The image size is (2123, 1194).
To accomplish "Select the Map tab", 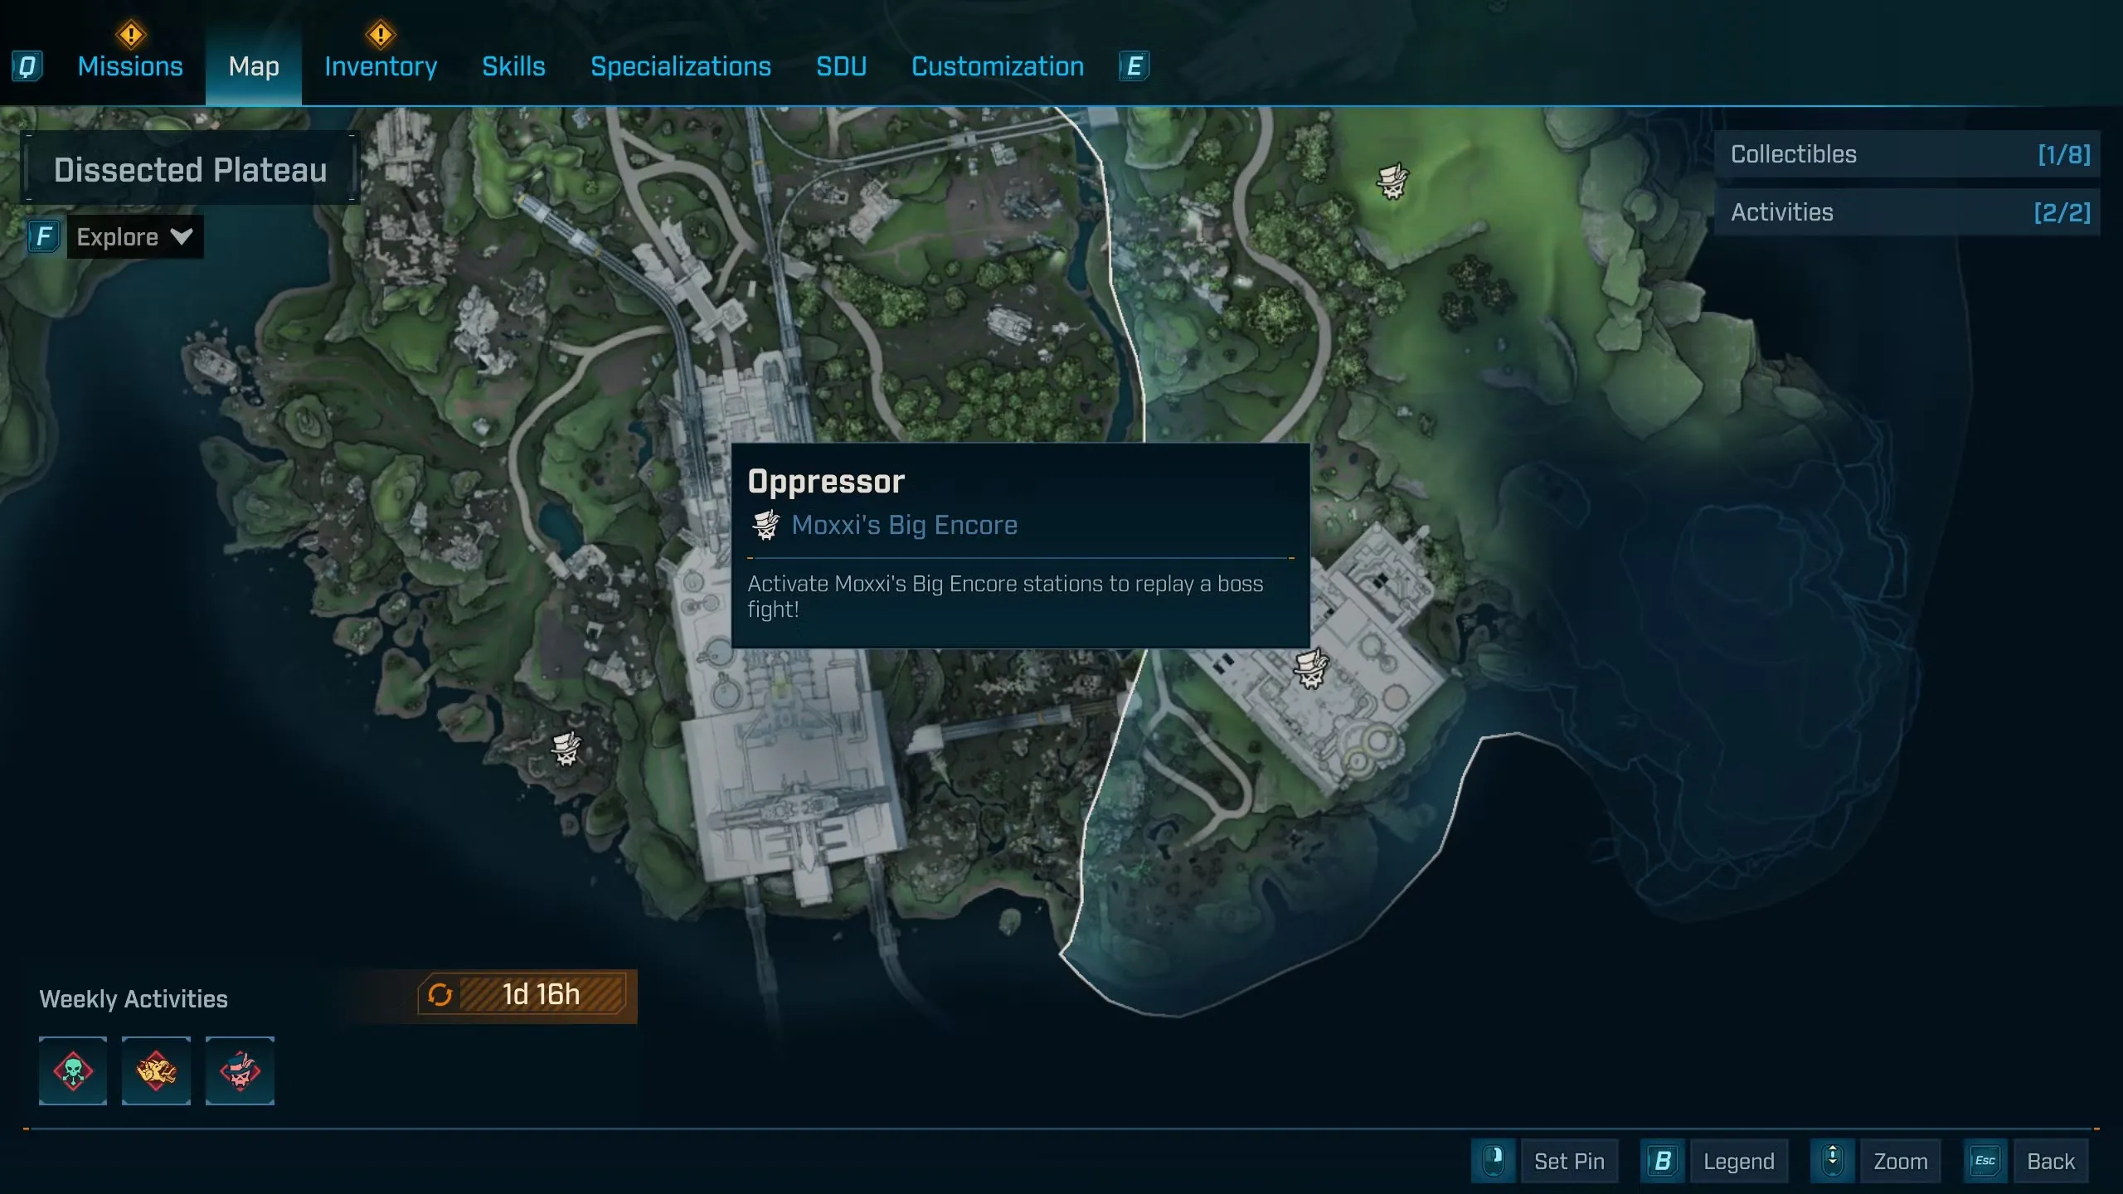I will [x=254, y=66].
